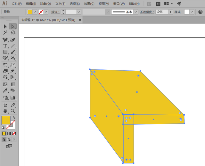205x166 pixels.
Task: Select the Scissors tool
Action: click(x=13, y=58)
